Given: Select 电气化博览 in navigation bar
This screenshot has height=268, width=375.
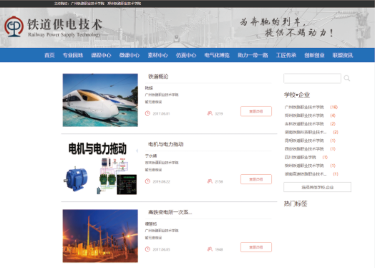Looking at the screenshot, I should [217, 55].
